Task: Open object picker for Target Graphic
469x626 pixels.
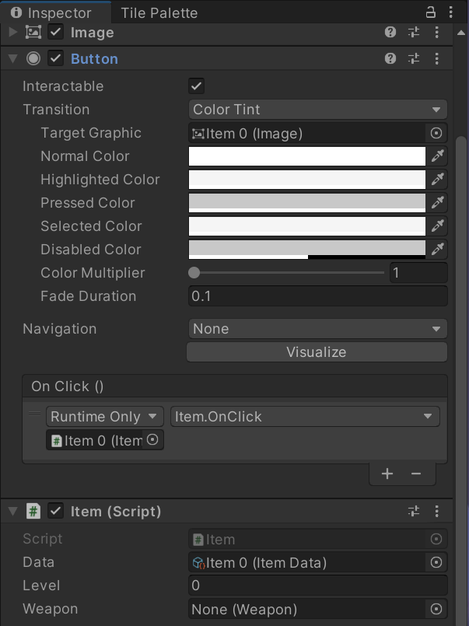Action: [436, 133]
